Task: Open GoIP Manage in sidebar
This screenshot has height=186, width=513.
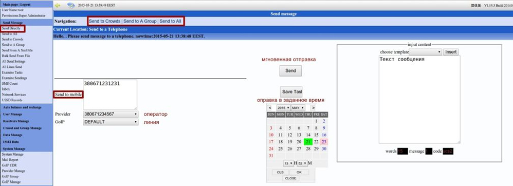Action: pyautogui.click(x=11, y=182)
